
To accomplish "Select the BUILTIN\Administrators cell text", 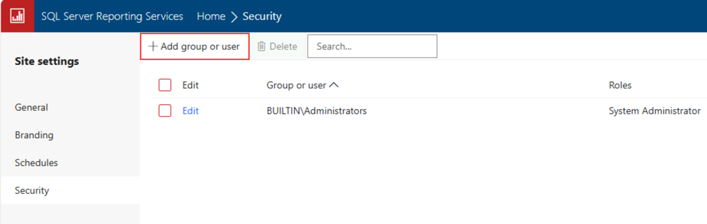I will (316, 111).
